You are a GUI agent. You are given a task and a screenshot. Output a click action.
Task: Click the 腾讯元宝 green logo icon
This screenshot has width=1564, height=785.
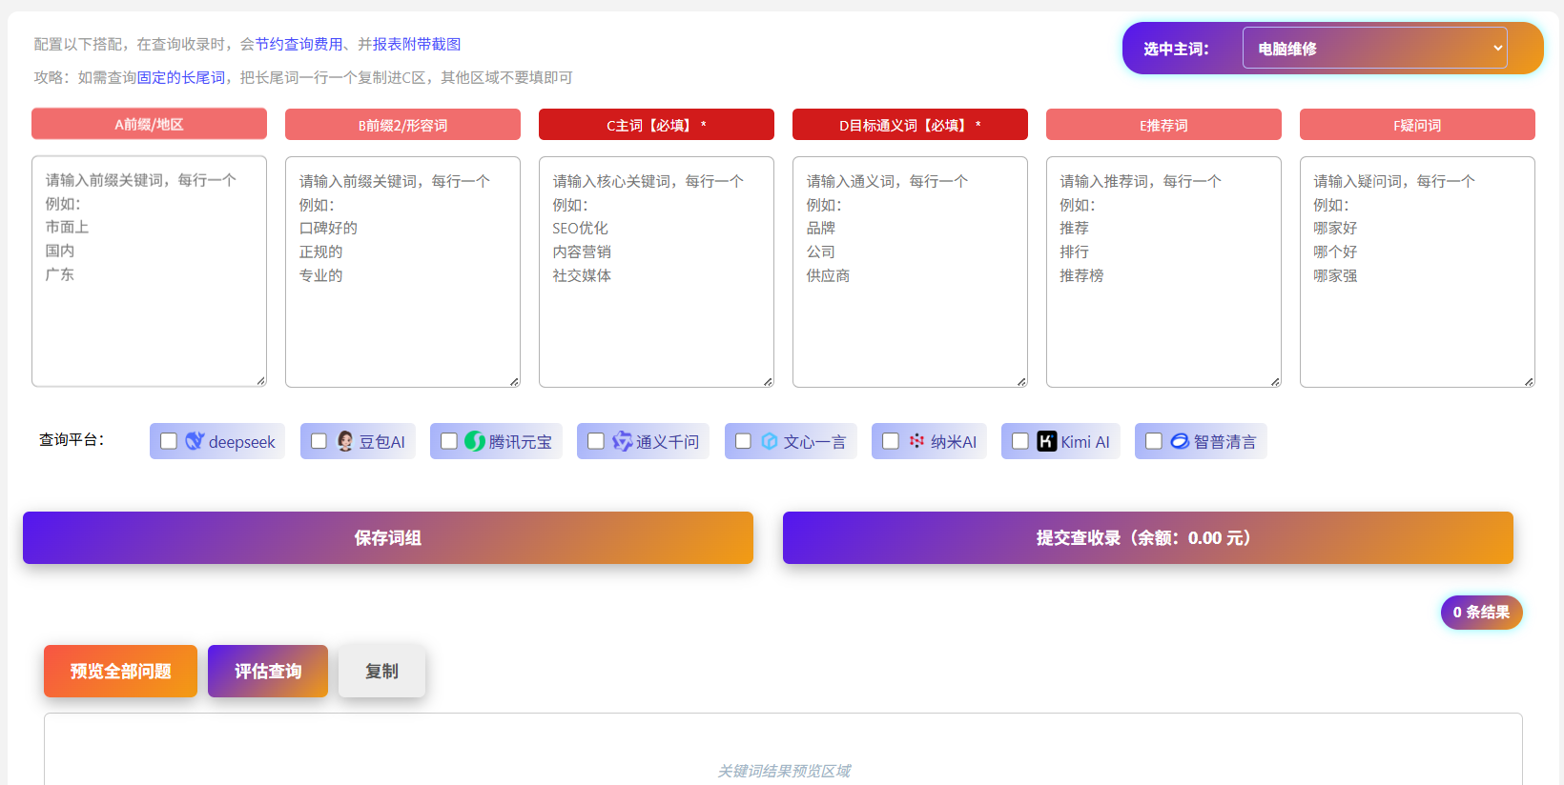pyautogui.click(x=475, y=441)
